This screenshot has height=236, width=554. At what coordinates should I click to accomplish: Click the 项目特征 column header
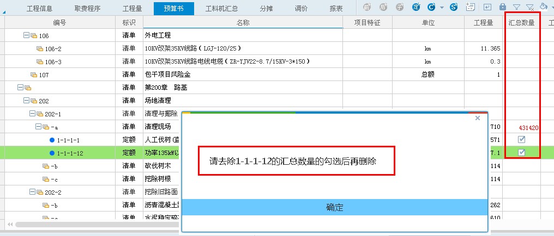tap(368, 22)
